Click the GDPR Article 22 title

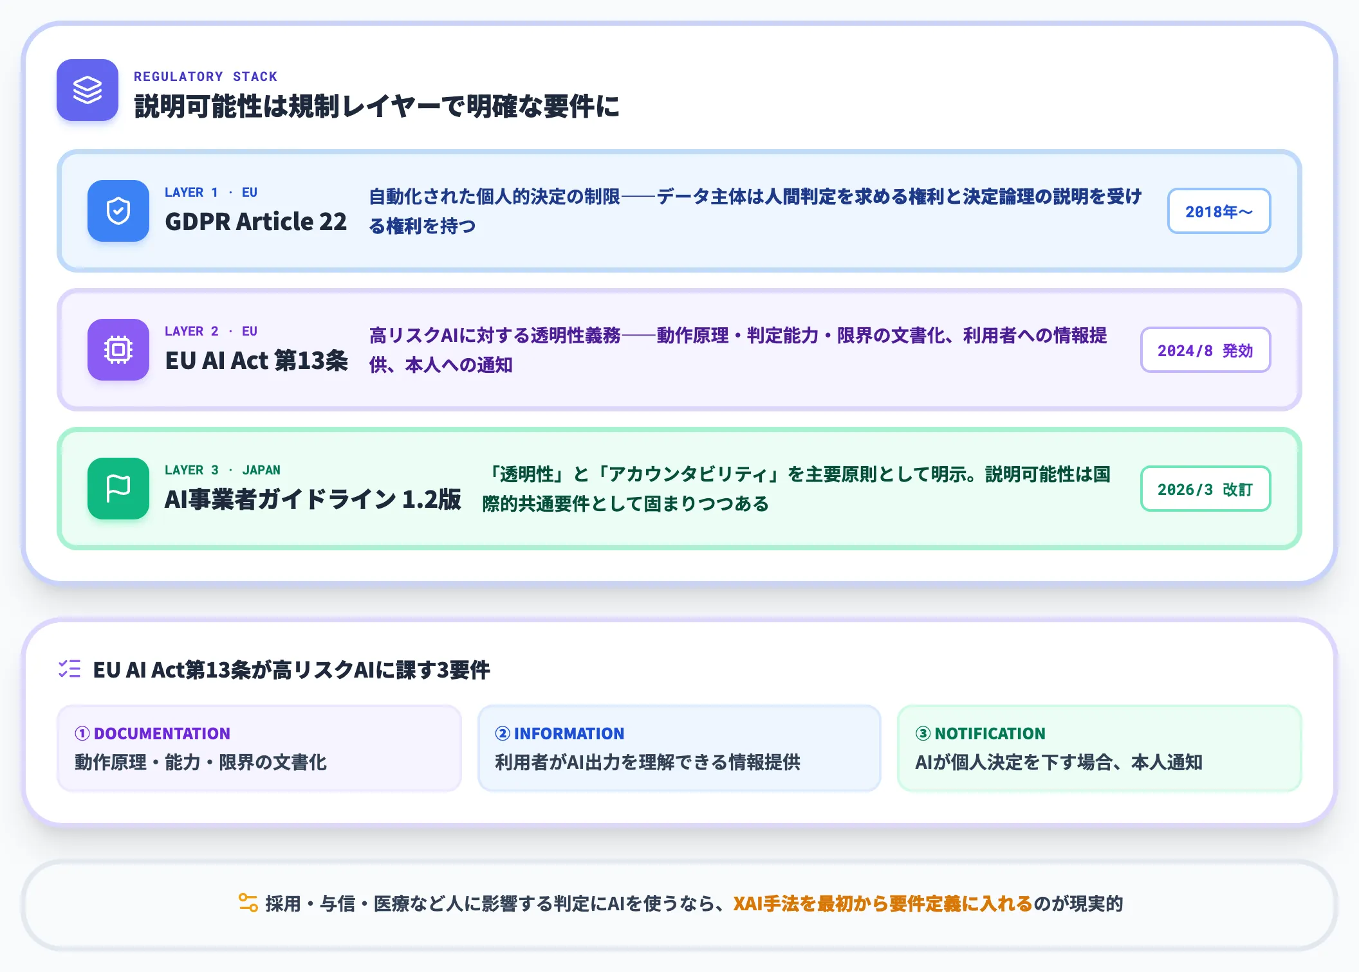[256, 221]
